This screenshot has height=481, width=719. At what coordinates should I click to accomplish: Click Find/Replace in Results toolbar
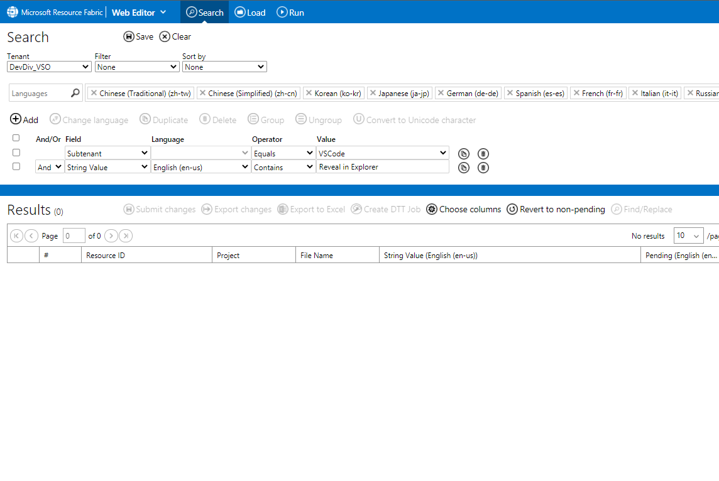pyautogui.click(x=642, y=209)
